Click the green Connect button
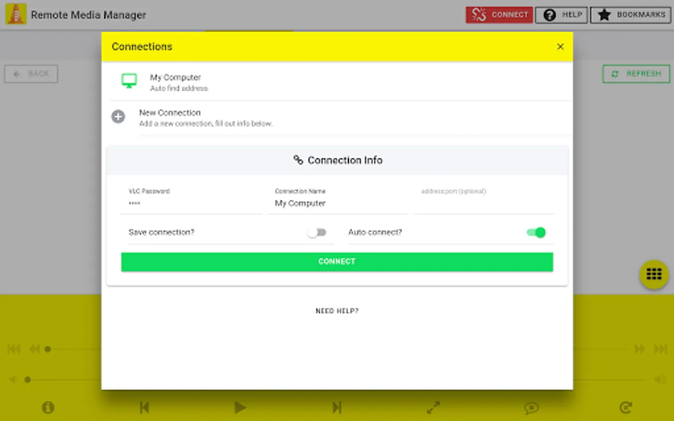 coord(337,262)
